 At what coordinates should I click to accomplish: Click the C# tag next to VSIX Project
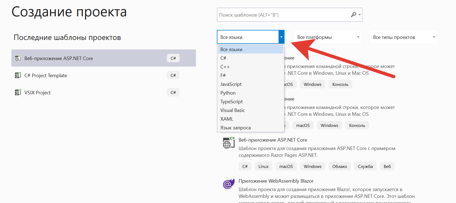[x=173, y=92]
